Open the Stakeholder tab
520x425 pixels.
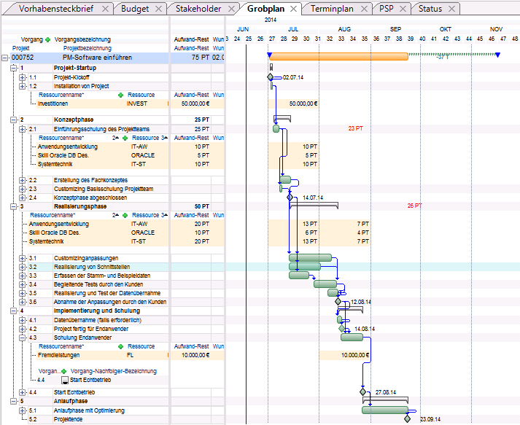(197, 9)
